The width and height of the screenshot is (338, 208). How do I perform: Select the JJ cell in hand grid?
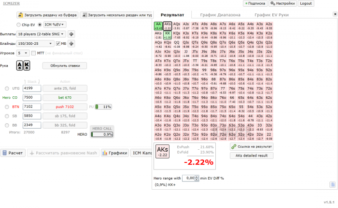click(x=186, y=53)
